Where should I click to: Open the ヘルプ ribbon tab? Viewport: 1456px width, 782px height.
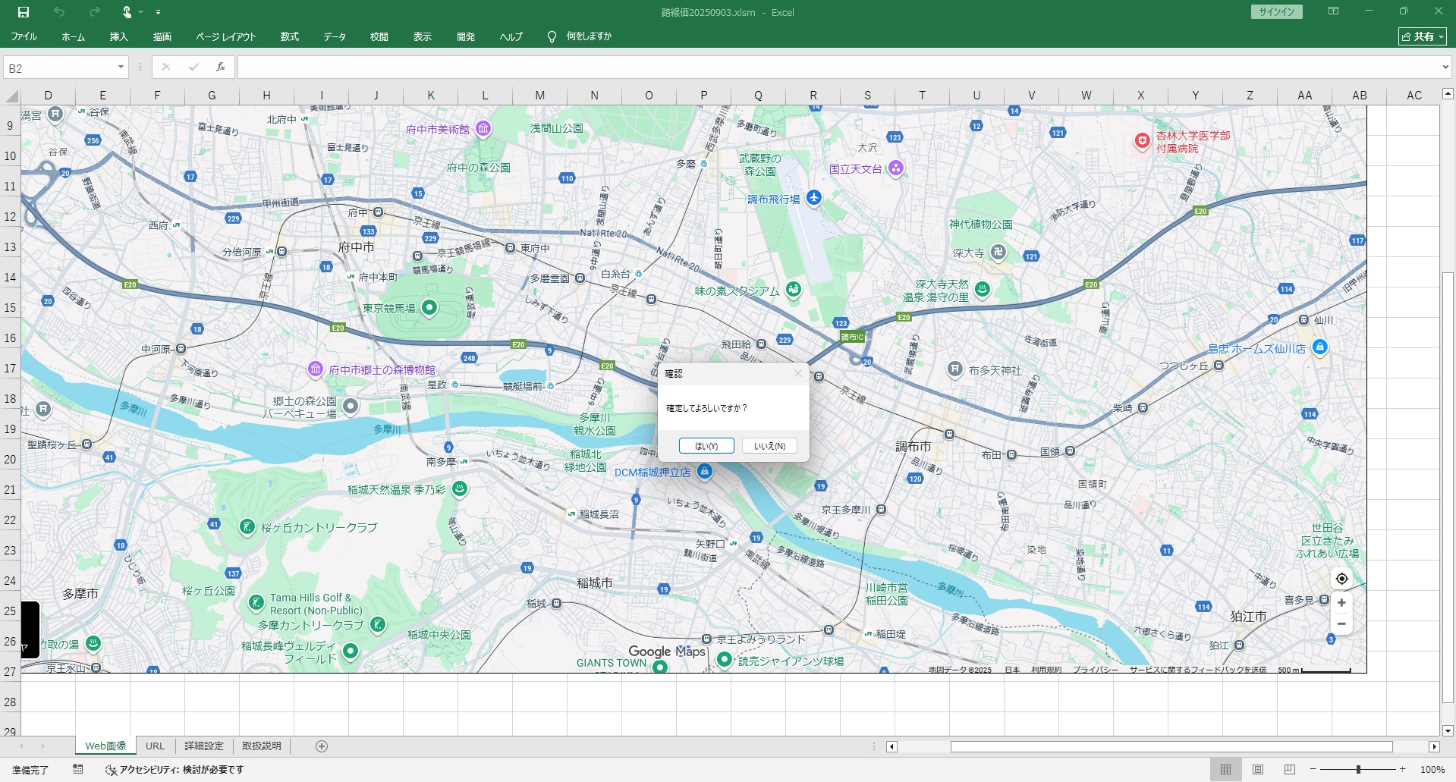[x=511, y=36]
